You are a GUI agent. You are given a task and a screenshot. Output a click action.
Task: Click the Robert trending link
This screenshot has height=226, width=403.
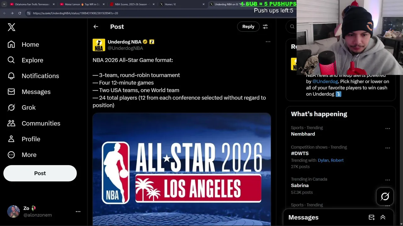[x=337, y=160]
